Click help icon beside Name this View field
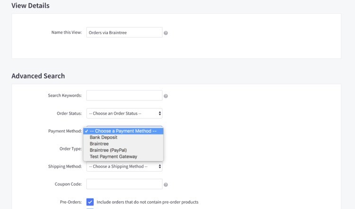This screenshot has height=209, width=355. coord(166,33)
